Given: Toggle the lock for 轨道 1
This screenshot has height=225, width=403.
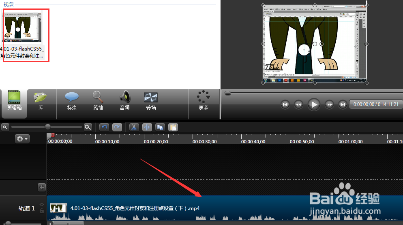Looking at the screenshot, I should [x=42, y=211].
